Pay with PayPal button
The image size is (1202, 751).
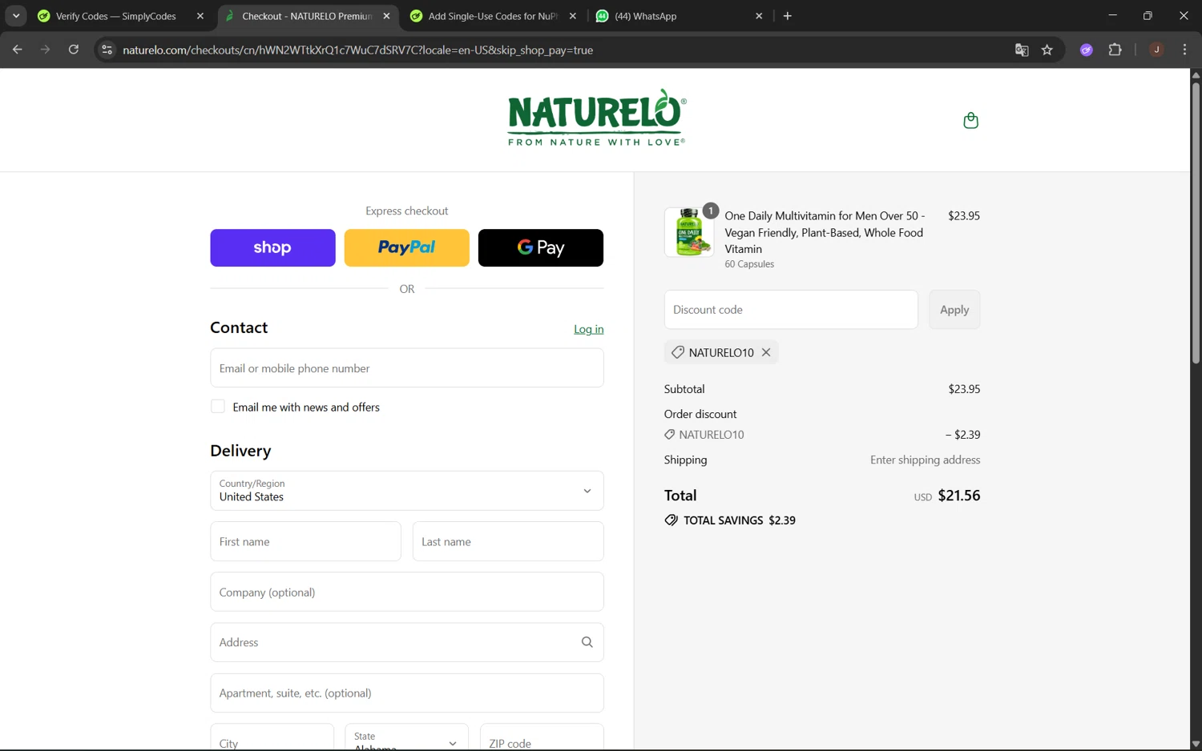[407, 248]
